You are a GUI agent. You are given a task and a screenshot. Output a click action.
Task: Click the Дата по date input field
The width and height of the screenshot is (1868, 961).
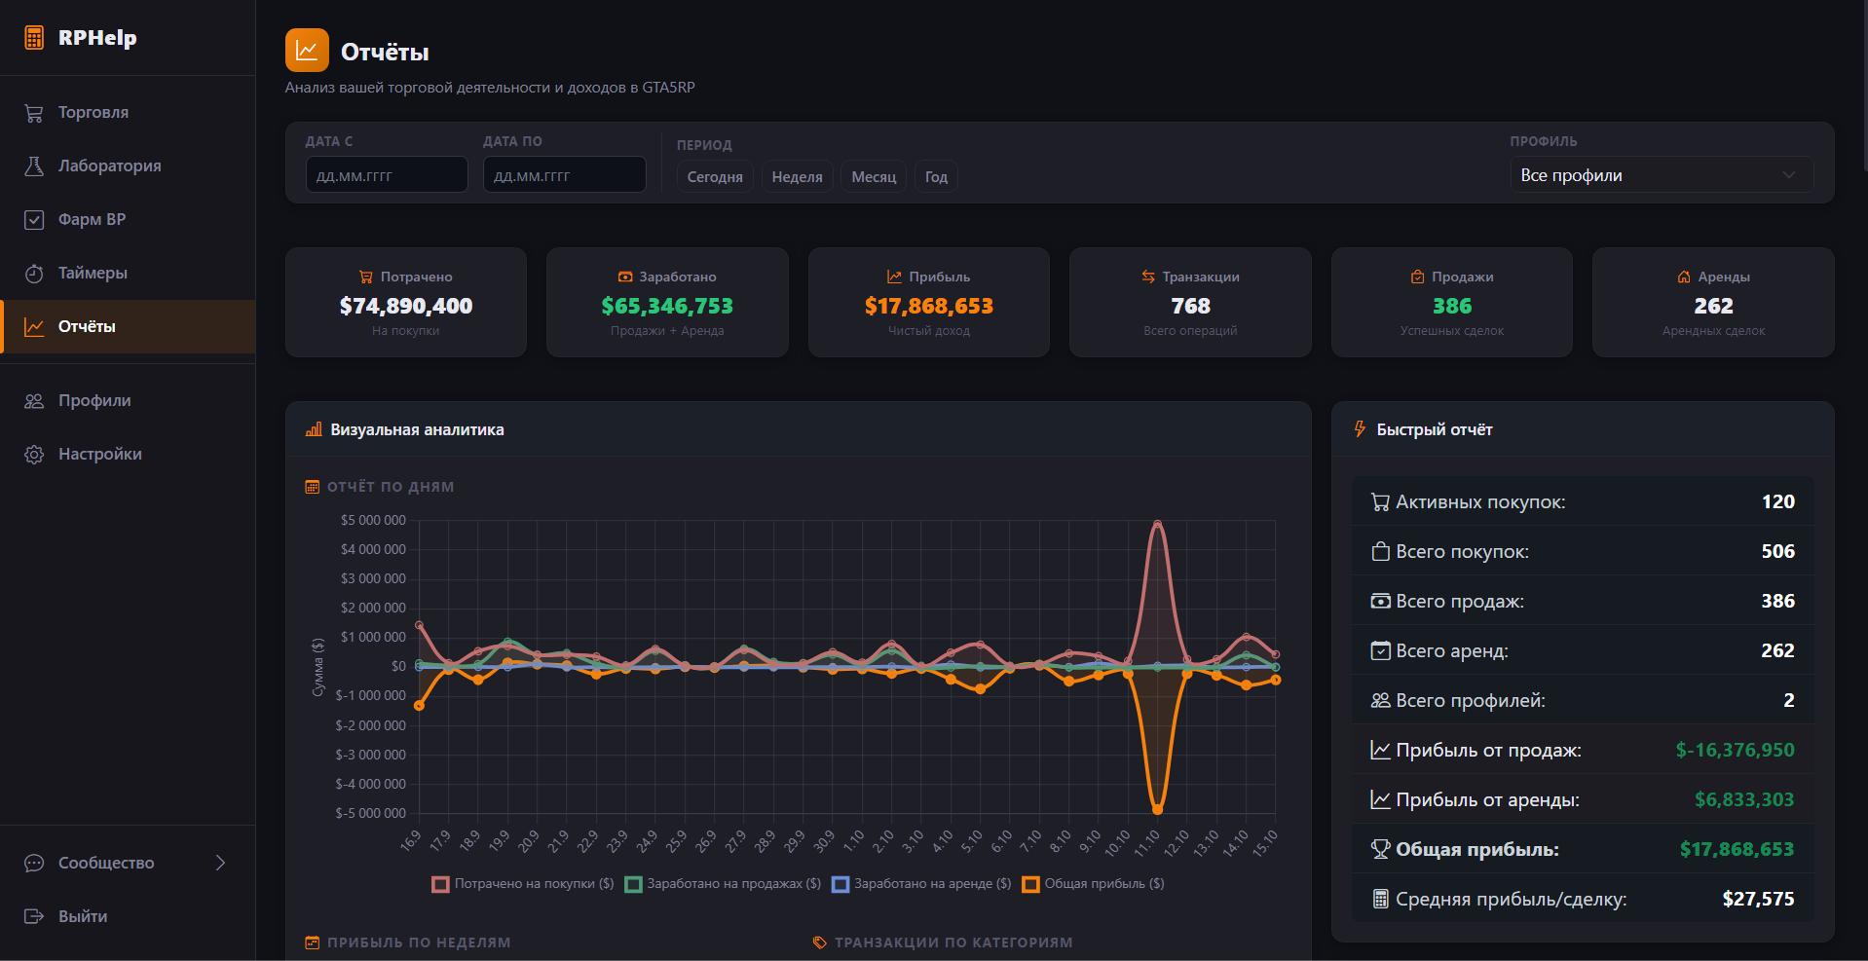564,175
